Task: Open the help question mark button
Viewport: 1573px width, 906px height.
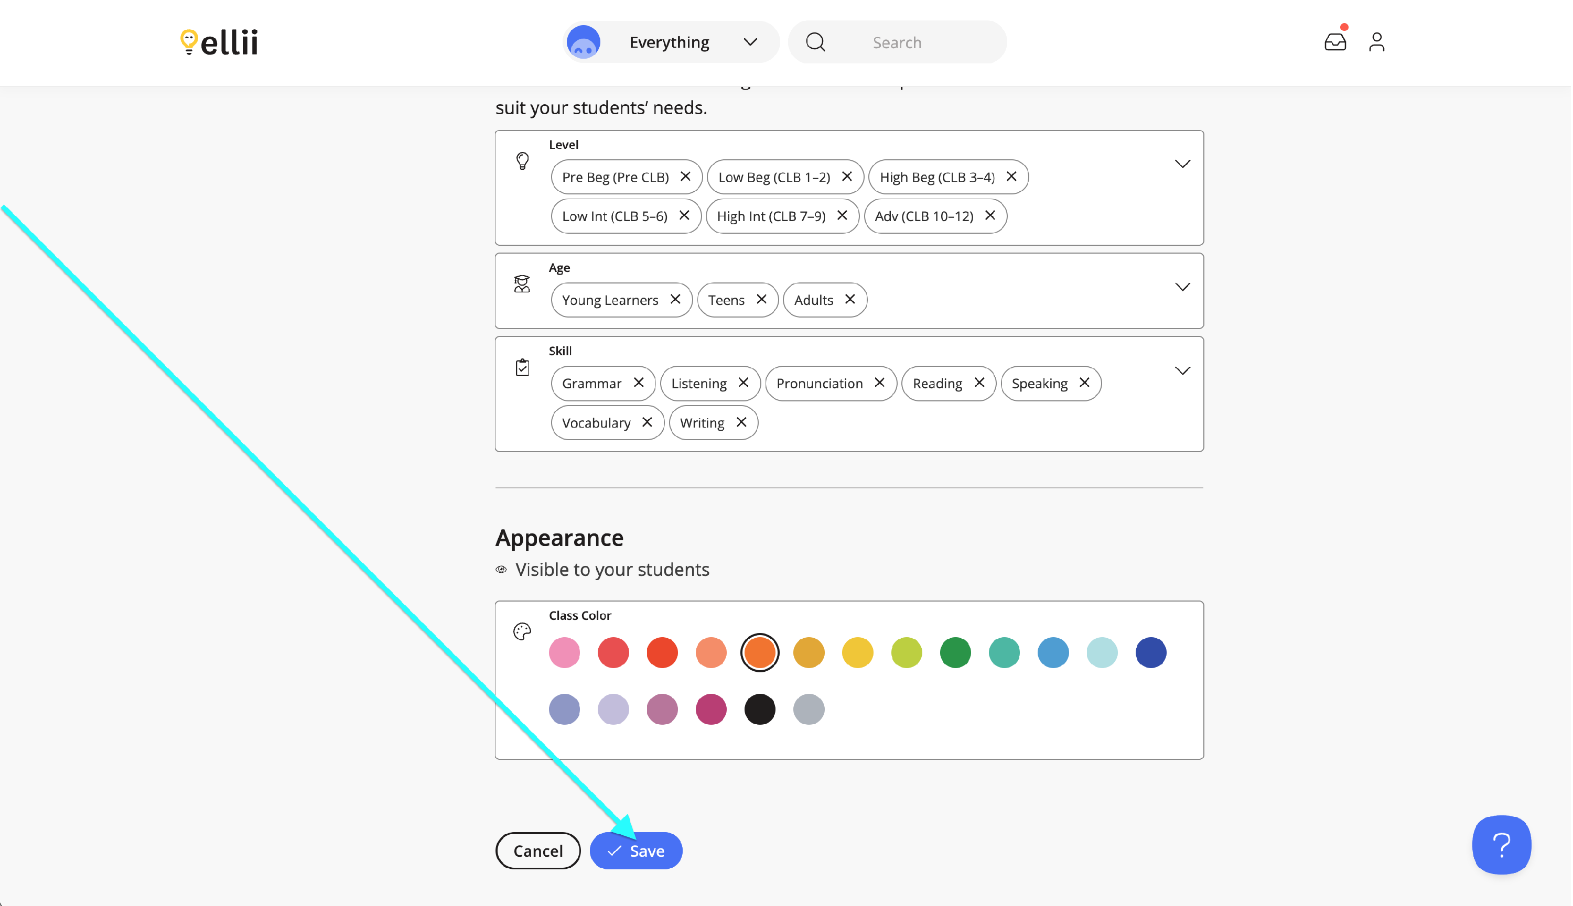Action: click(x=1501, y=844)
